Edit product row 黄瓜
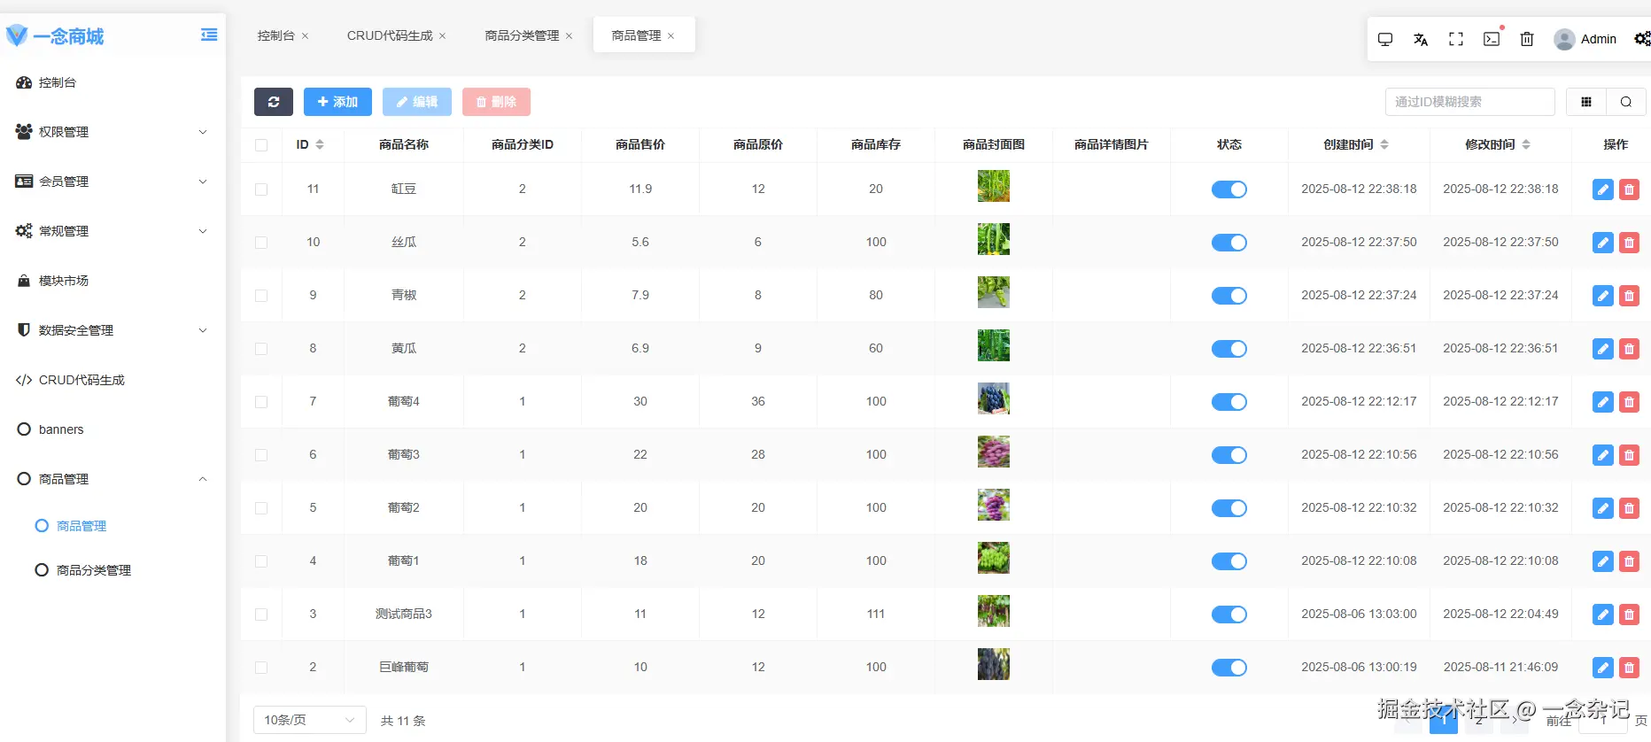This screenshot has width=1651, height=742. click(1603, 349)
